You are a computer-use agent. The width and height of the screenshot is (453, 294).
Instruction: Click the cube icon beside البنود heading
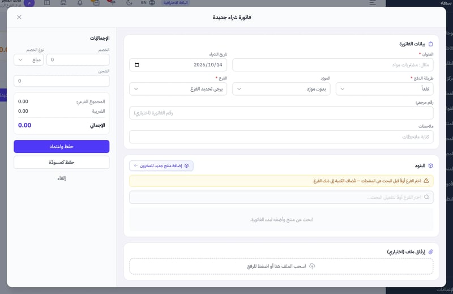[430, 165]
